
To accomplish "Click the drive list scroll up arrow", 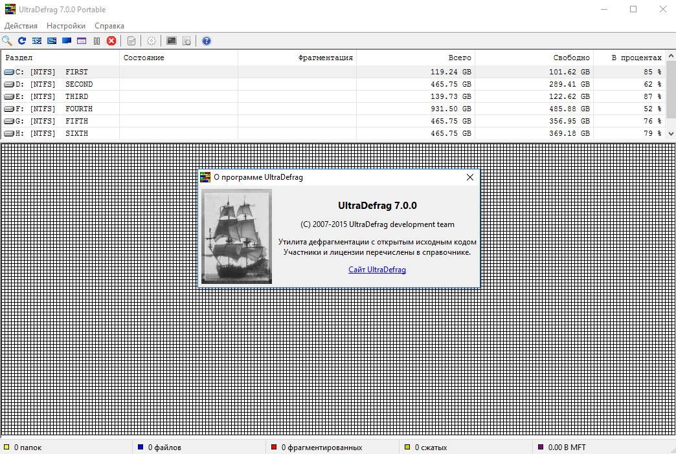I will 671,56.
